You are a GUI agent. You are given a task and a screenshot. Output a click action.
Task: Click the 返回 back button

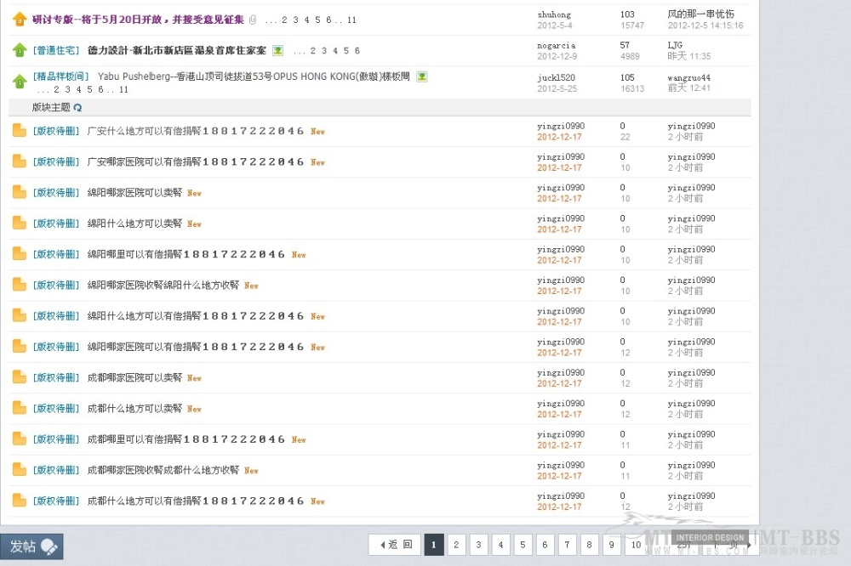[394, 544]
